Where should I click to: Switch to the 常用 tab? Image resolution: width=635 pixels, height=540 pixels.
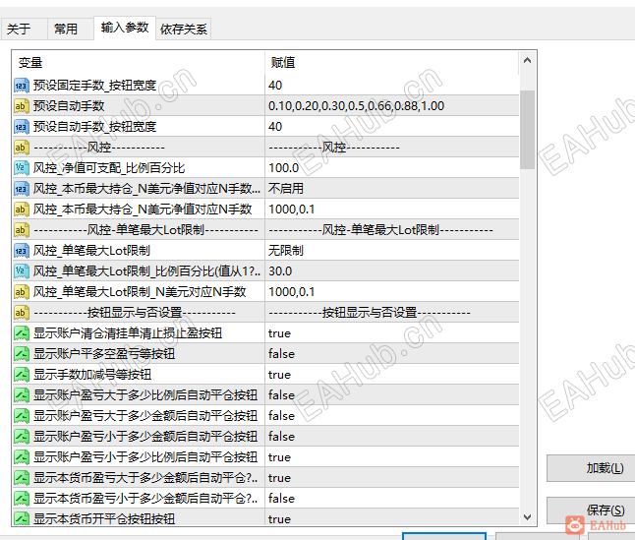[70, 29]
